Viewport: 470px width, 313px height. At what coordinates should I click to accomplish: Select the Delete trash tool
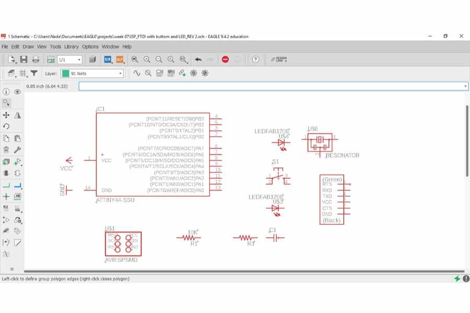(6, 150)
